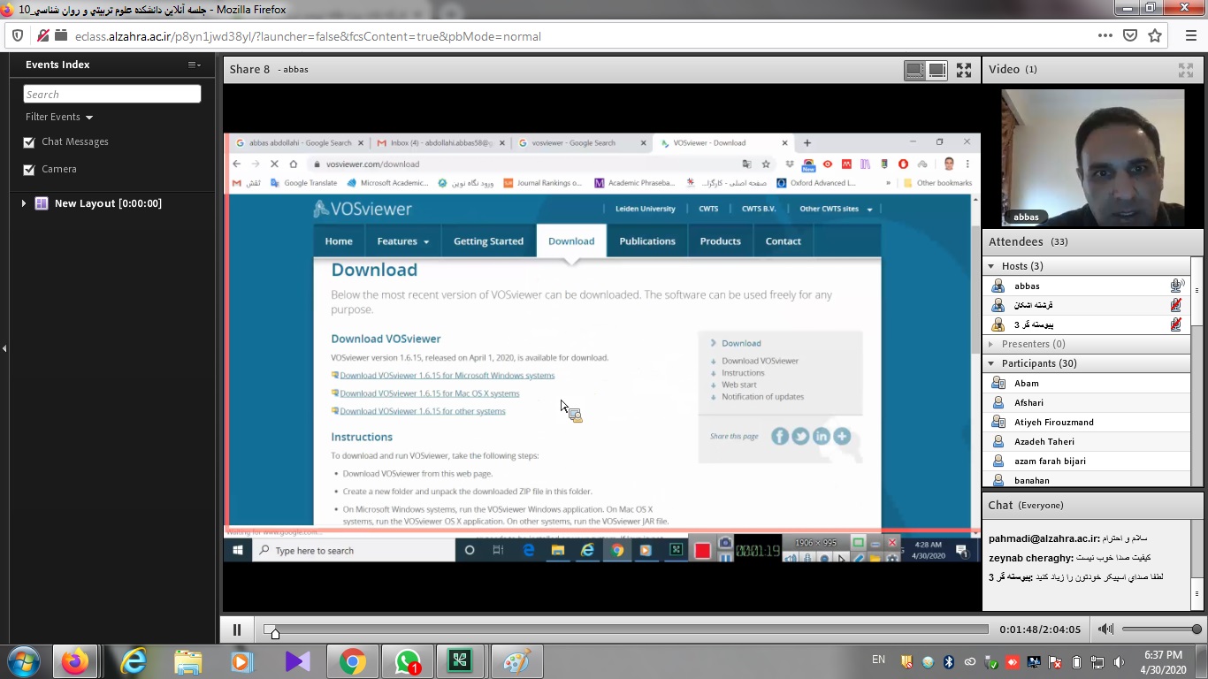
Task: Open shared Chrome's 'vosviewer - Google Search' tab
Action: [580, 142]
